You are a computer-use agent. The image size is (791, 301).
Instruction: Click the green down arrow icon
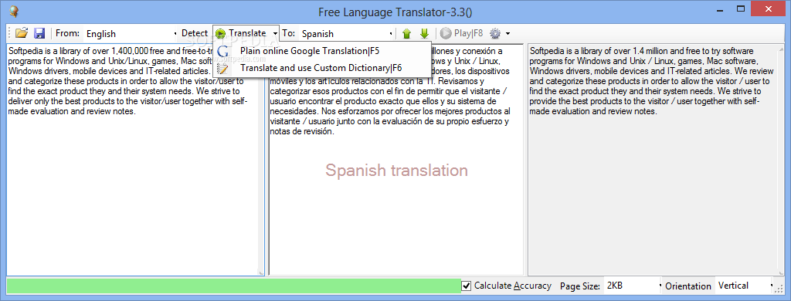coord(424,34)
